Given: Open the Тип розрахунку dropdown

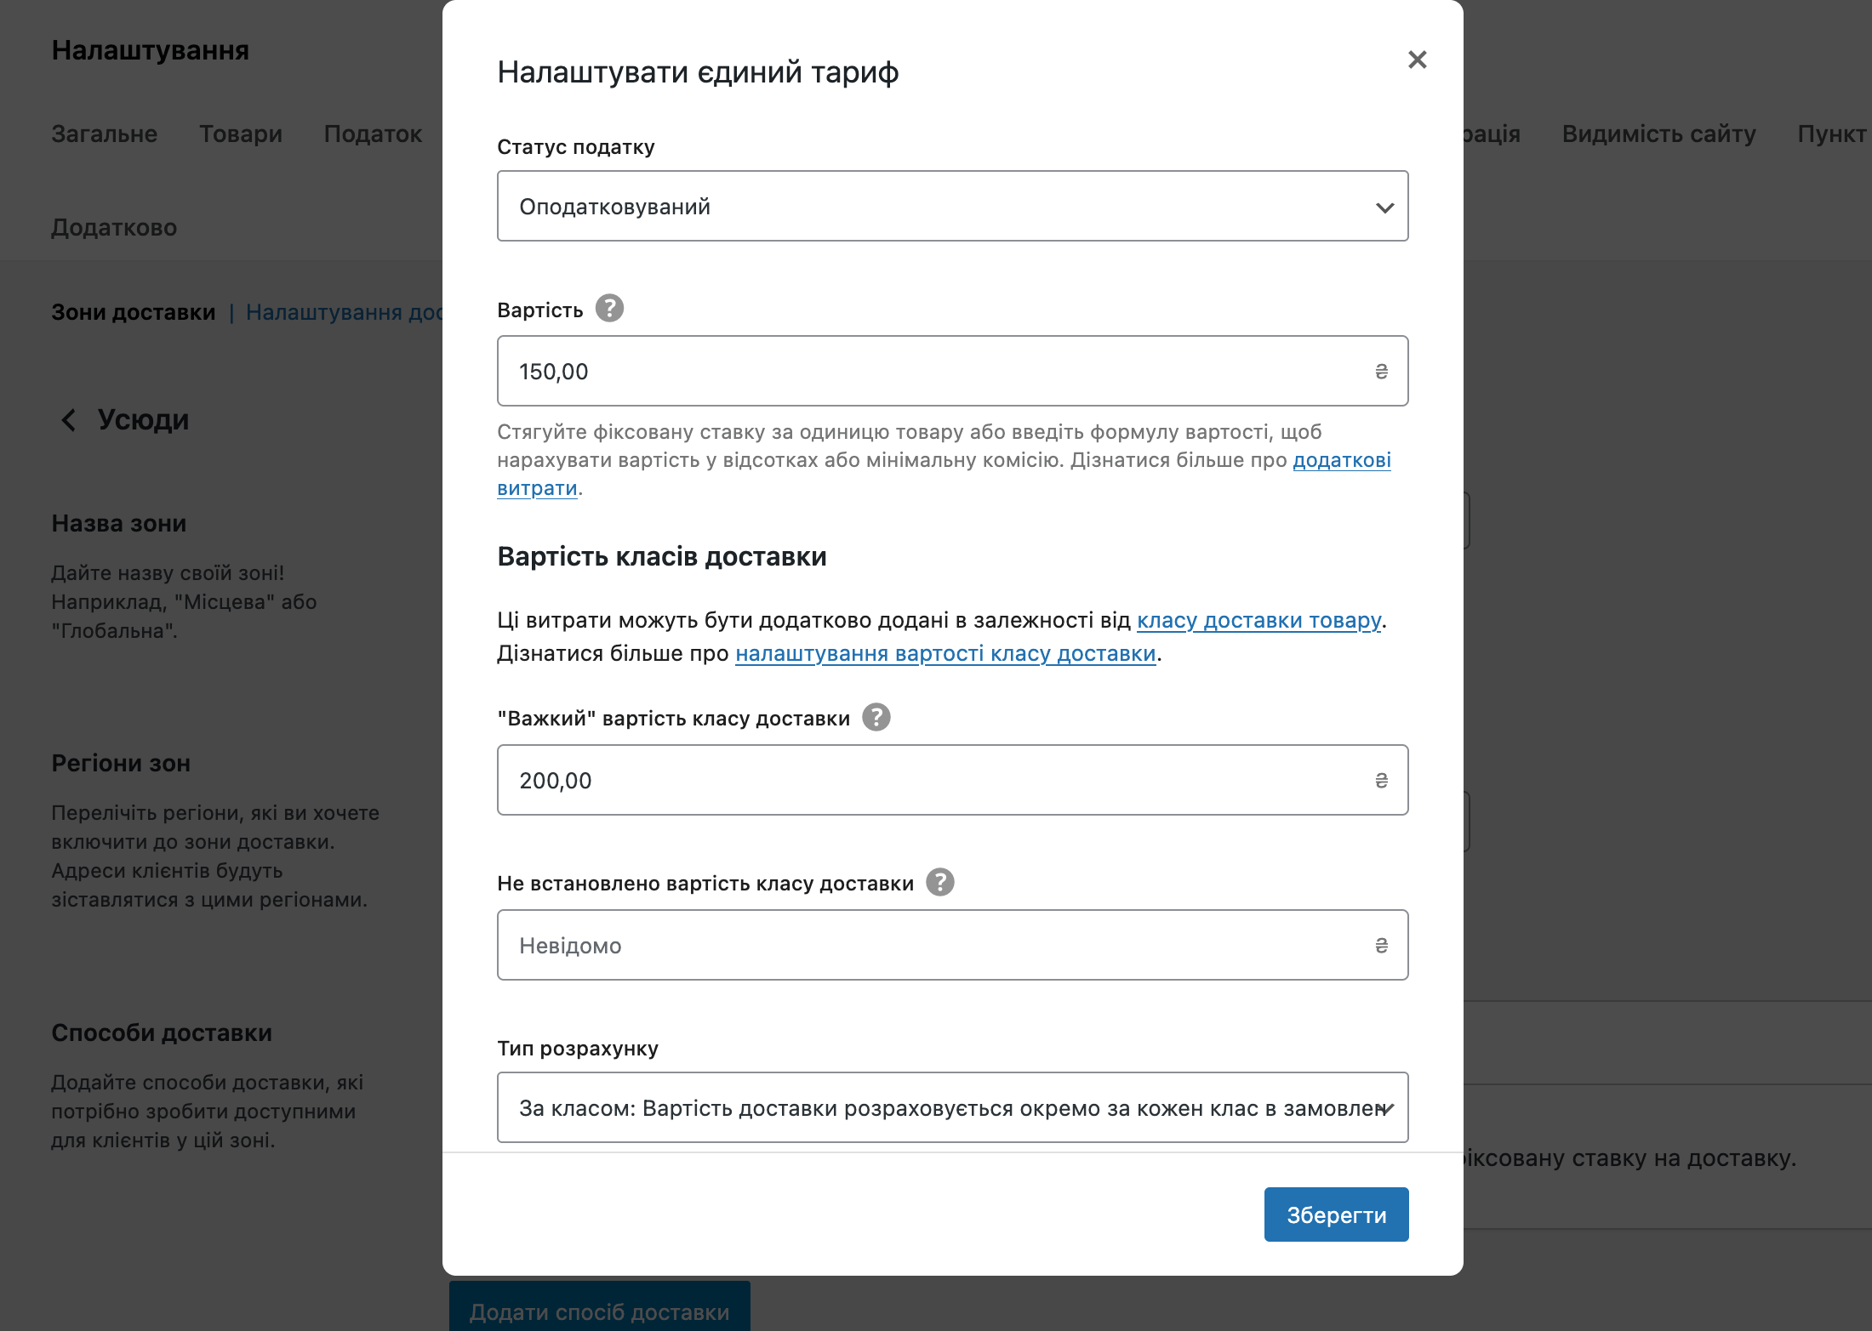Looking at the screenshot, I should coord(952,1108).
